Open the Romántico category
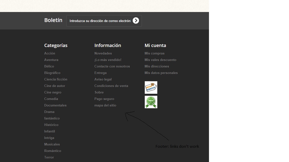This screenshot has width=289, height=162. pos(53,151)
